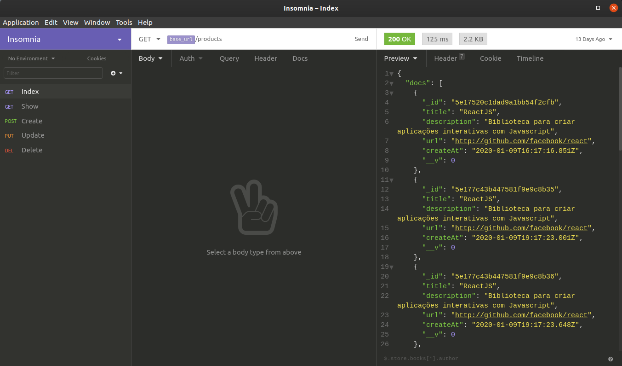Viewport: 622px width, 366px height.
Task: Open the github link on line 15
Action: pyautogui.click(x=521, y=228)
